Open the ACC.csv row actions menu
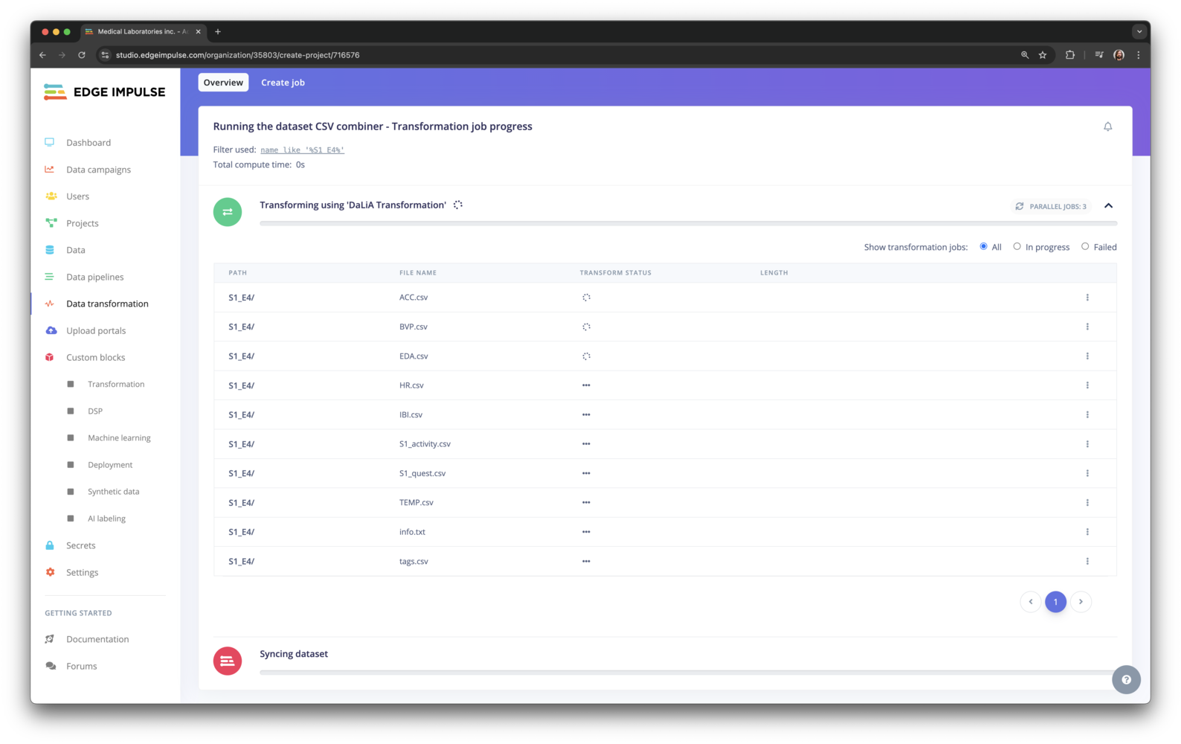1181x744 pixels. [x=1087, y=298]
